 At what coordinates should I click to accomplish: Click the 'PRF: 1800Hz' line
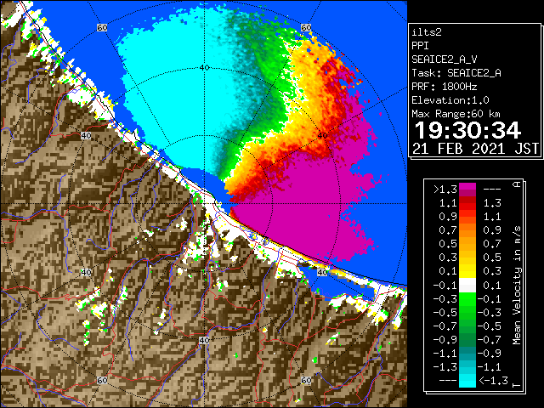444,87
